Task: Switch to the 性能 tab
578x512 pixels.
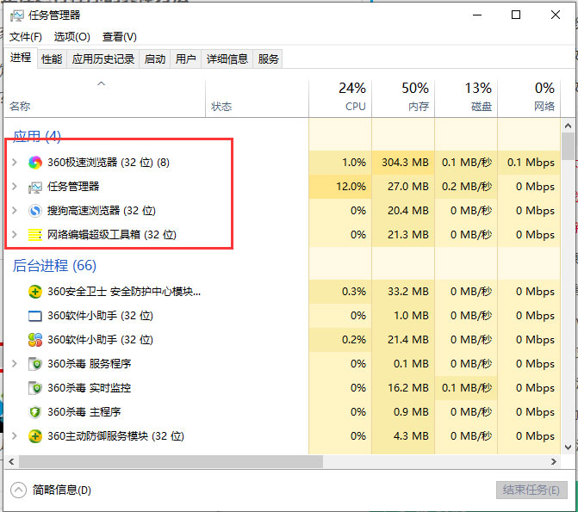Action: tap(52, 59)
